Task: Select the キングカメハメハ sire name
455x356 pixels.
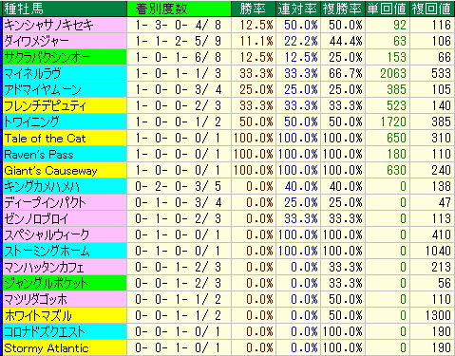Action: click(x=42, y=186)
